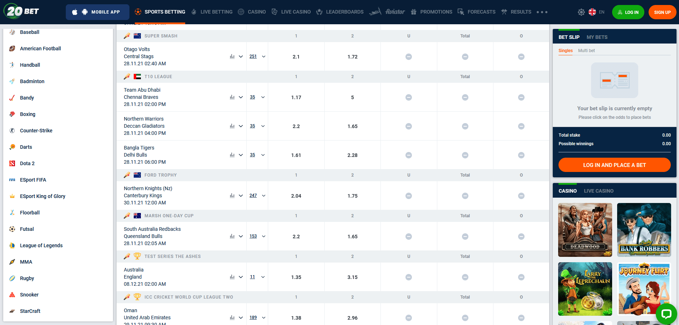Viewport: 679px width, 325px height.
Task: Click statistics icon for Australia vs England
Action: point(232,277)
